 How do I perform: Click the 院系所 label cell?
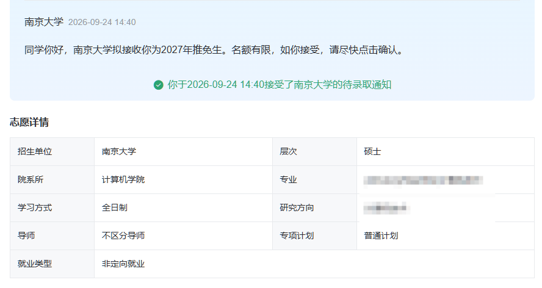click(x=52, y=180)
